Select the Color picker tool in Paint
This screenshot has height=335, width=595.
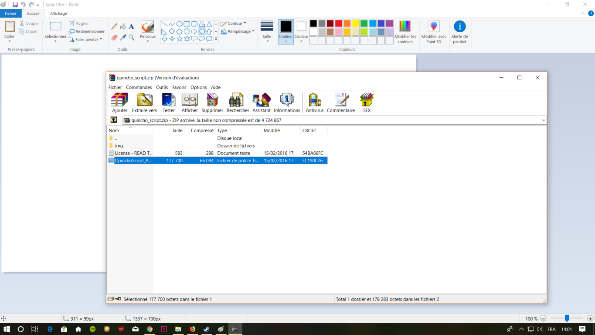[123, 38]
